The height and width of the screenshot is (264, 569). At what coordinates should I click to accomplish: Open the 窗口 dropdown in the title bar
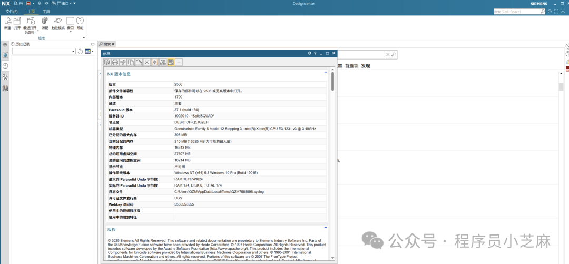[x=64, y=3]
